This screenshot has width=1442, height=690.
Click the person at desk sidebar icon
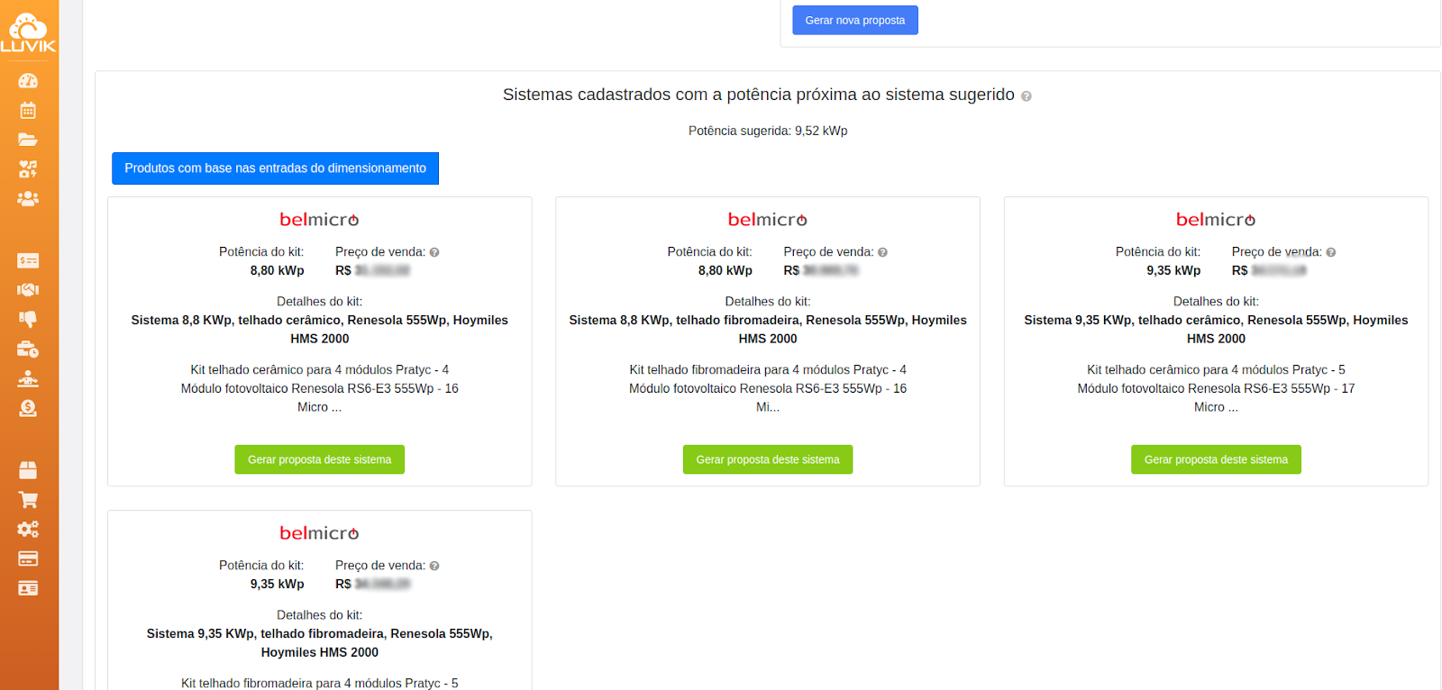tap(28, 378)
